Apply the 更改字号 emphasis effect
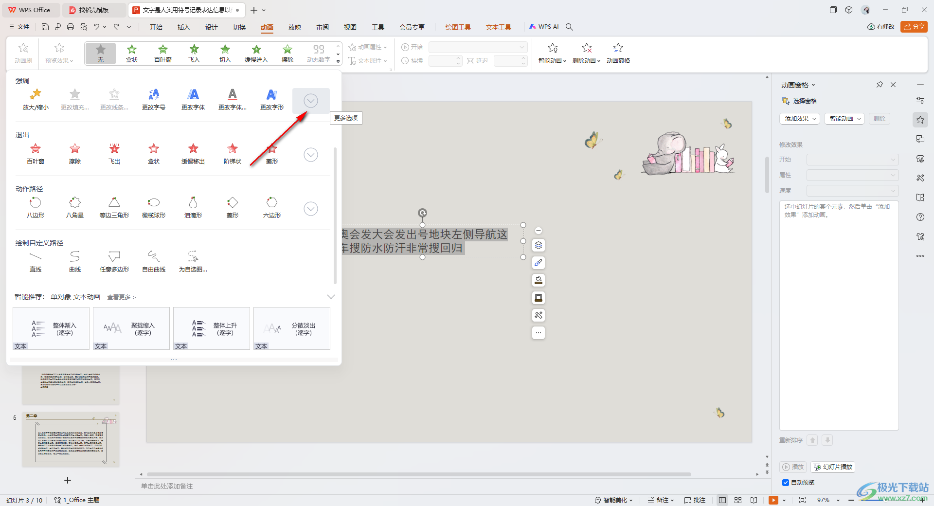Viewport: 934px width, 506px height. click(154, 99)
